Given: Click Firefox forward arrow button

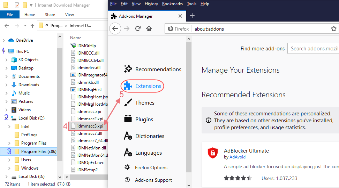Looking at the screenshot, I should (127, 28).
